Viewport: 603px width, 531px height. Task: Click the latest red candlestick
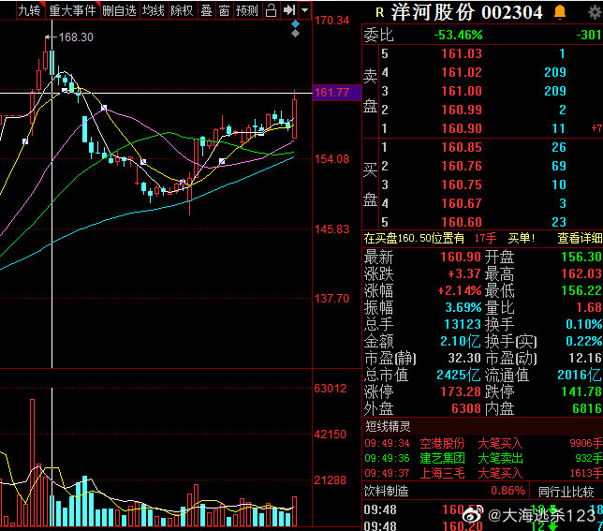click(x=295, y=118)
